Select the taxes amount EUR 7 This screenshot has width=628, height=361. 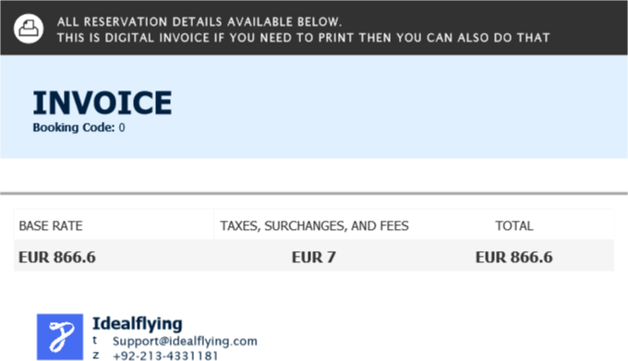pos(314,257)
